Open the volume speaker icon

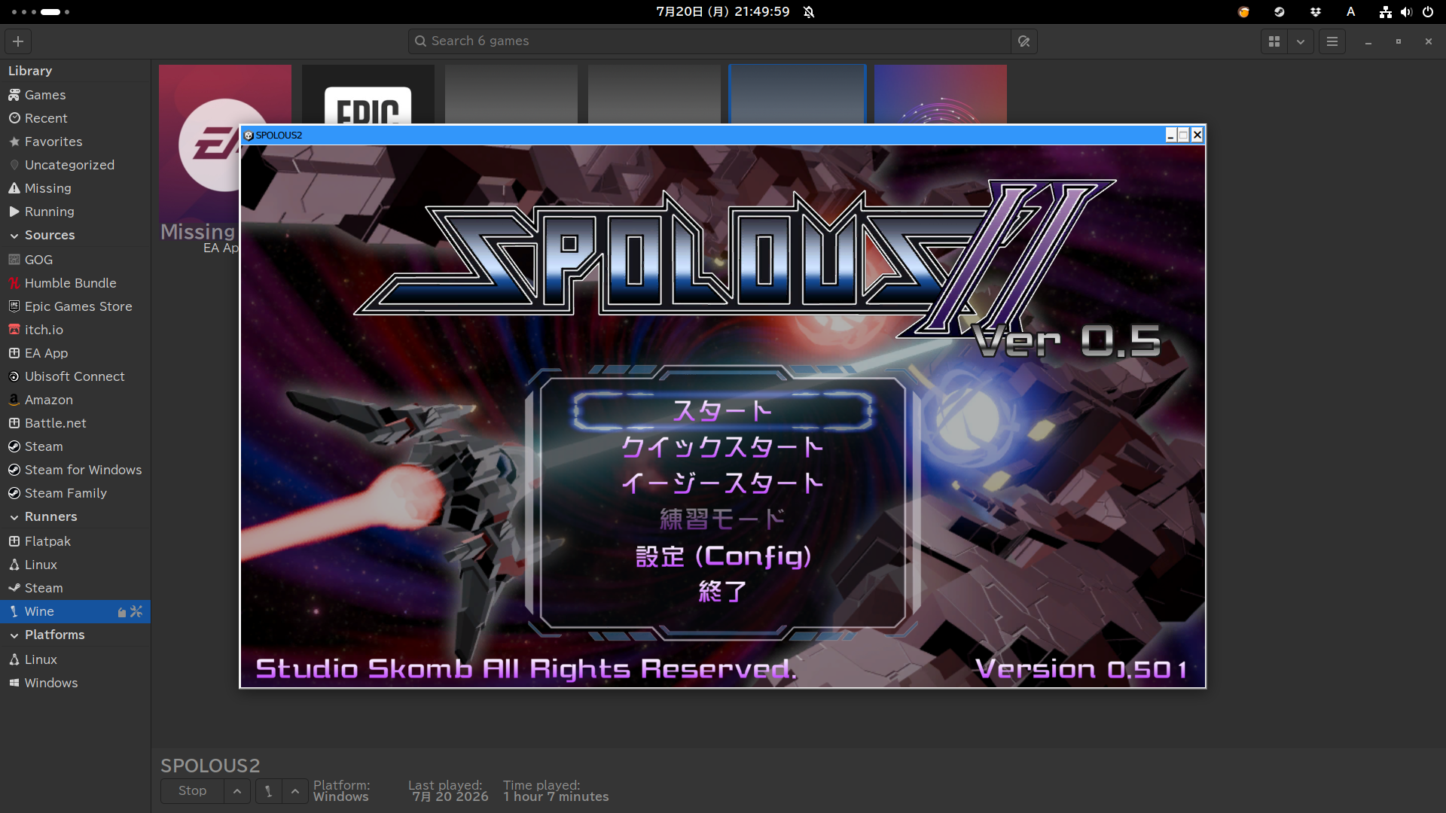tap(1406, 12)
